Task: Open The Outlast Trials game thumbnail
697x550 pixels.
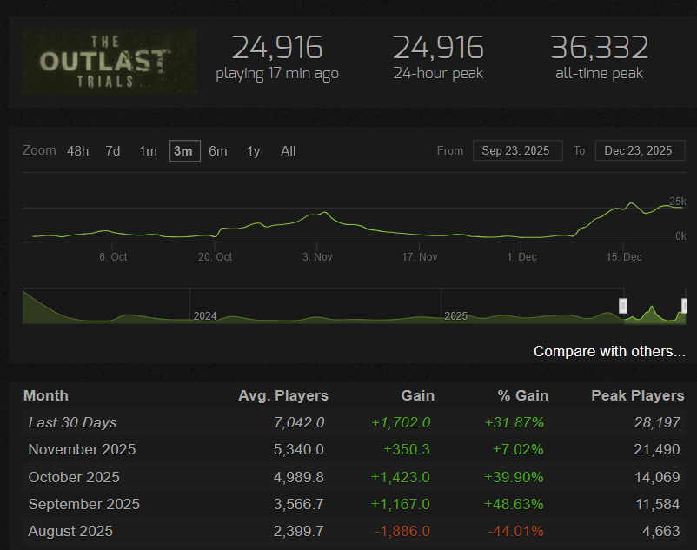Action: (x=110, y=62)
